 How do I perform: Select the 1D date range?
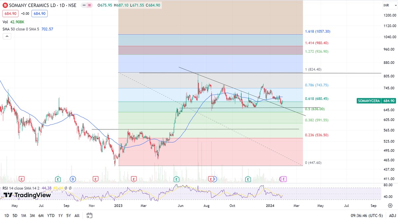(6, 215)
